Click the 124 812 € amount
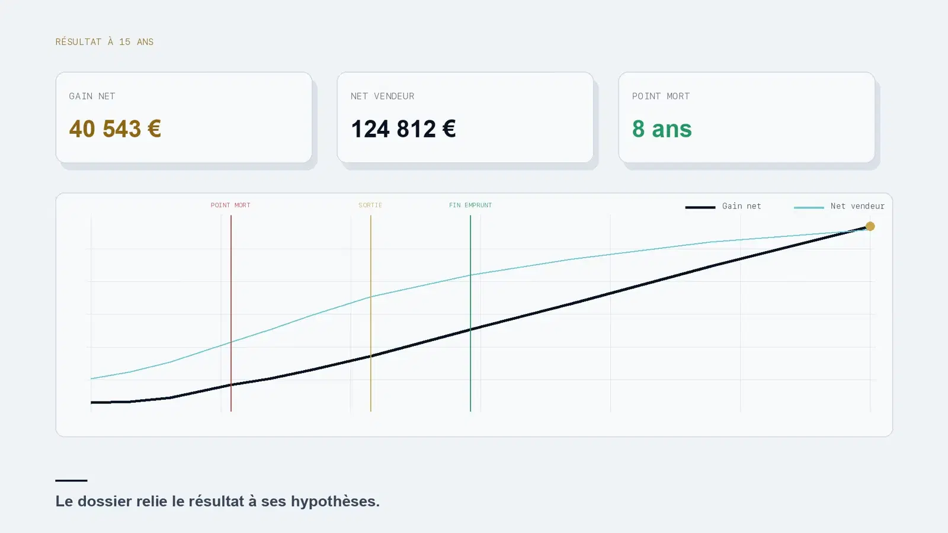Screen dimensions: 948x533 403,129
